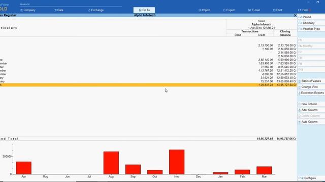Select credit value 2,13,750.00
325x182 pixels.
click(x=266, y=45)
